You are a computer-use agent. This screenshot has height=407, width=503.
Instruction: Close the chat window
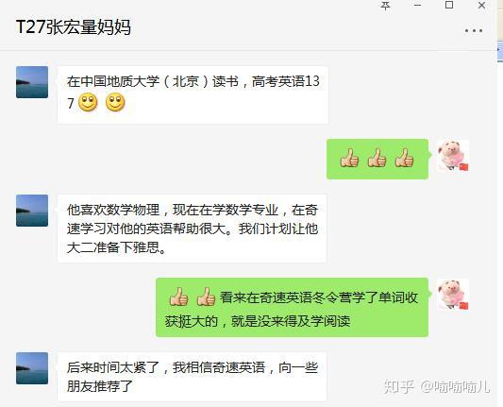pyautogui.click(x=481, y=5)
